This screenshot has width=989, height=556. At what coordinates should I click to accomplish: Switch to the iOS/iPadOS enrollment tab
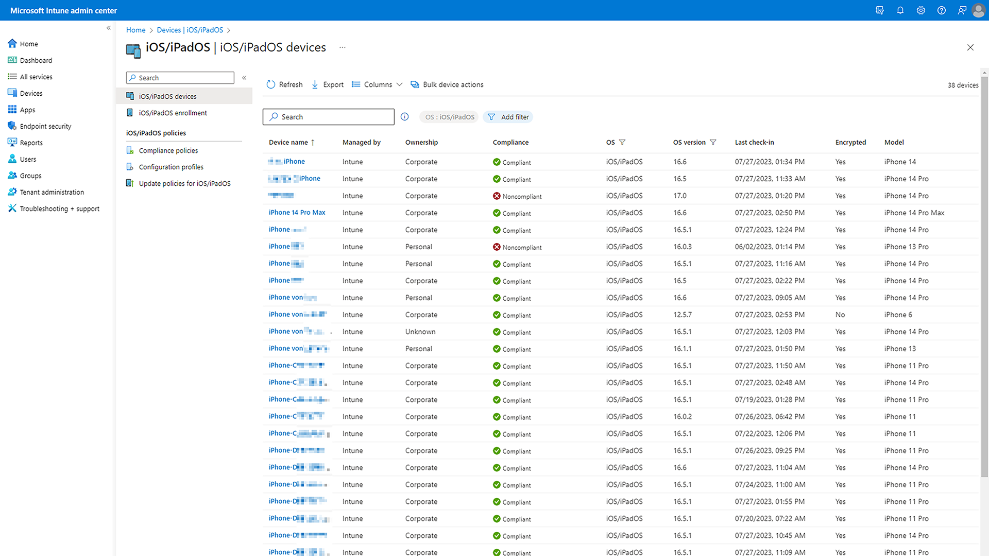tap(173, 113)
